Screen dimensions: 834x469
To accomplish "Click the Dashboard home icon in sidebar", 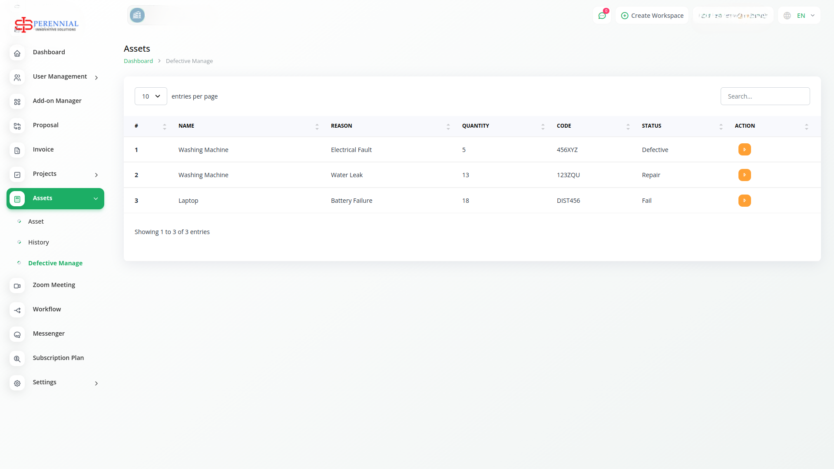I will pyautogui.click(x=17, y=53).
